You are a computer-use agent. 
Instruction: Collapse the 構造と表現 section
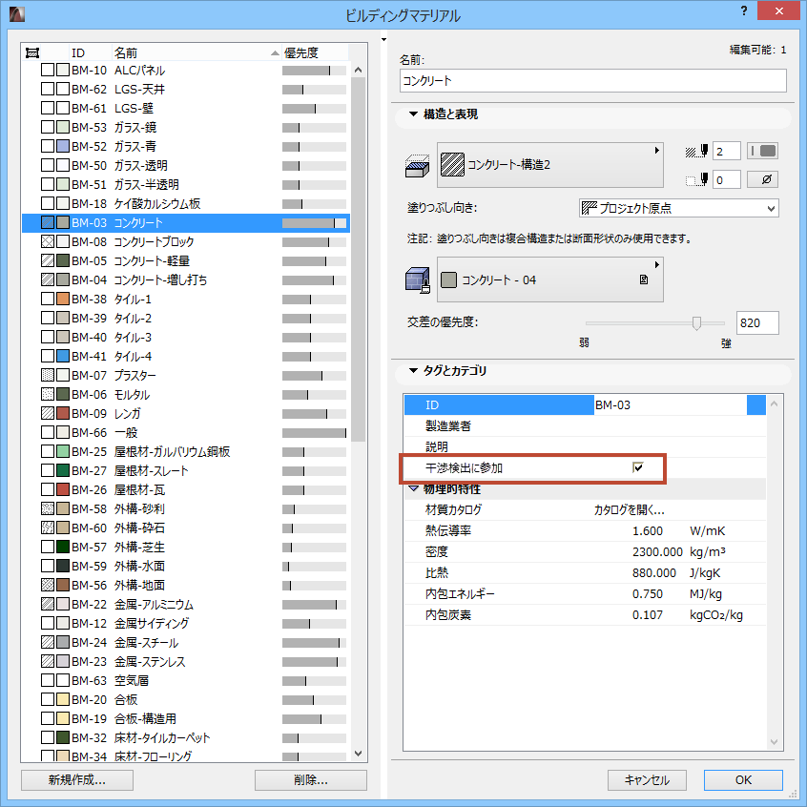pyautogui.click(x=413, y=114)
